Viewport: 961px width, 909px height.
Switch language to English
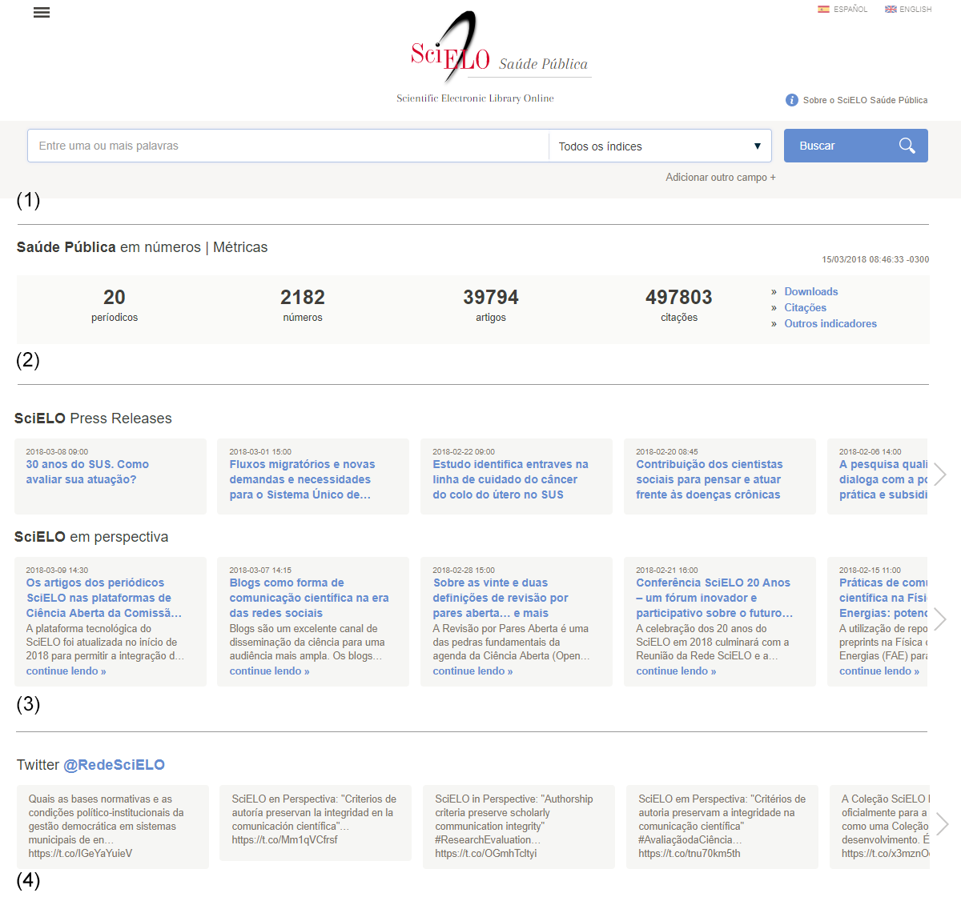[908, 10]
